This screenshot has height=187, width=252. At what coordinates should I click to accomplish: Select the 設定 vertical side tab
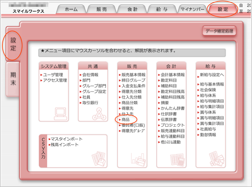[x=13, y=44]
